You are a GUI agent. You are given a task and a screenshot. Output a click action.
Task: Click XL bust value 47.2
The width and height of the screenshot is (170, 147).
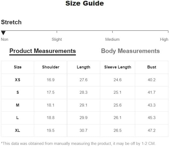tap(152, 130)
